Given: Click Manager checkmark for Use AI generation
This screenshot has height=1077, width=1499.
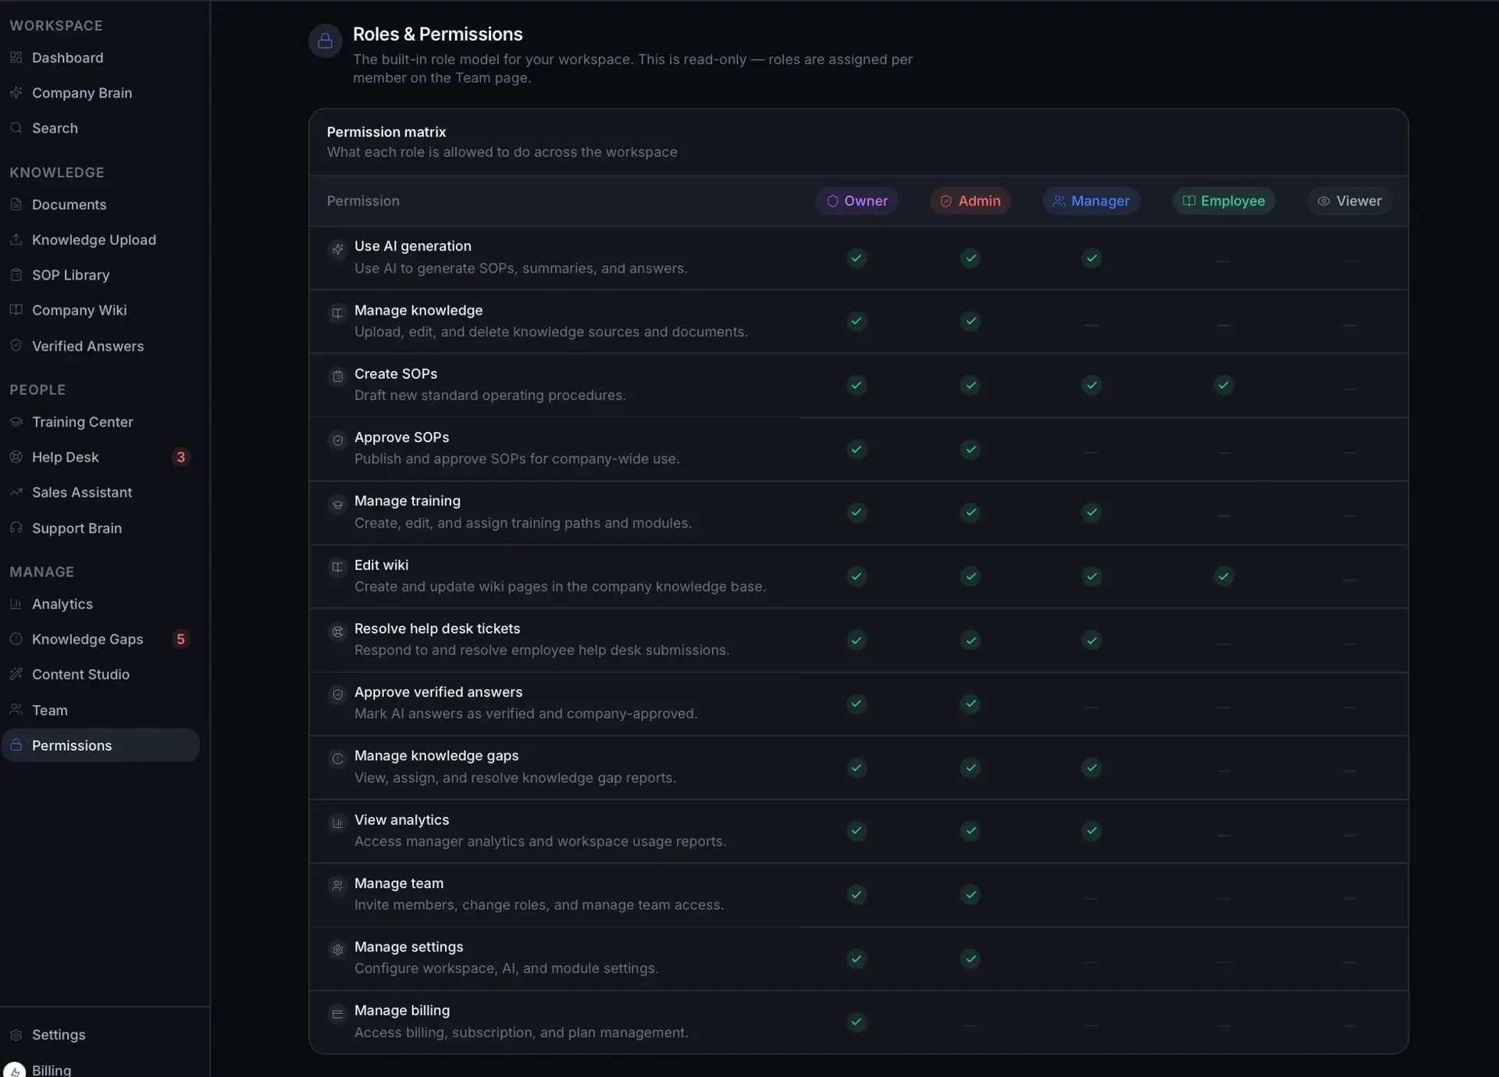Looking at the screenshot, I should pos(1091,258).
